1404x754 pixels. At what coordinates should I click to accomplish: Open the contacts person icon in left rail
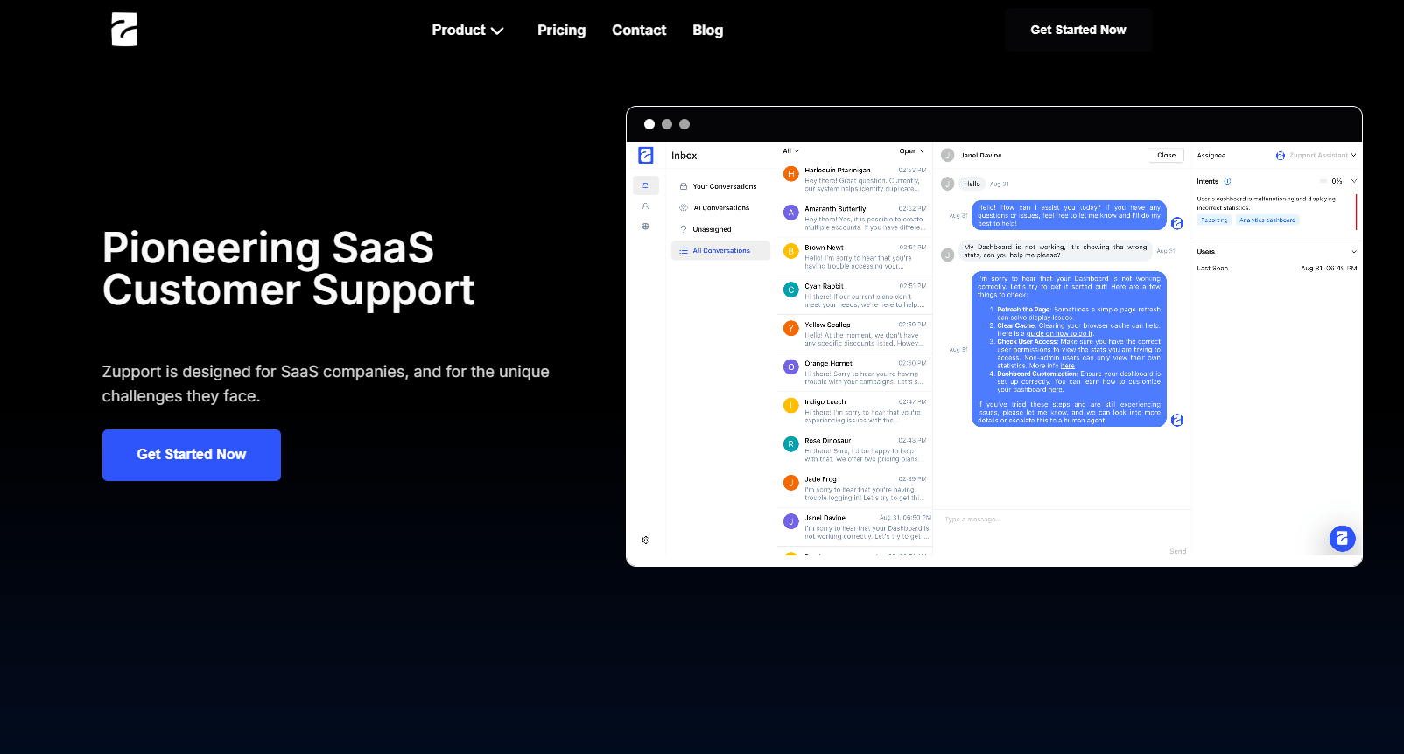click(645, 206)
